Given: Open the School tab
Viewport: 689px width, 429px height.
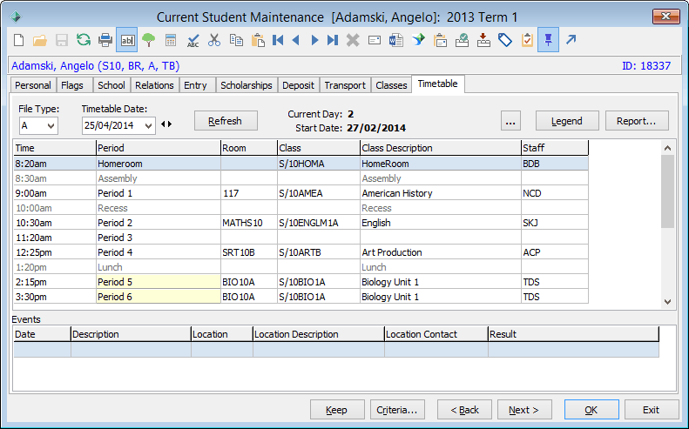Looking at the screenshot, I should coord(111,85).
